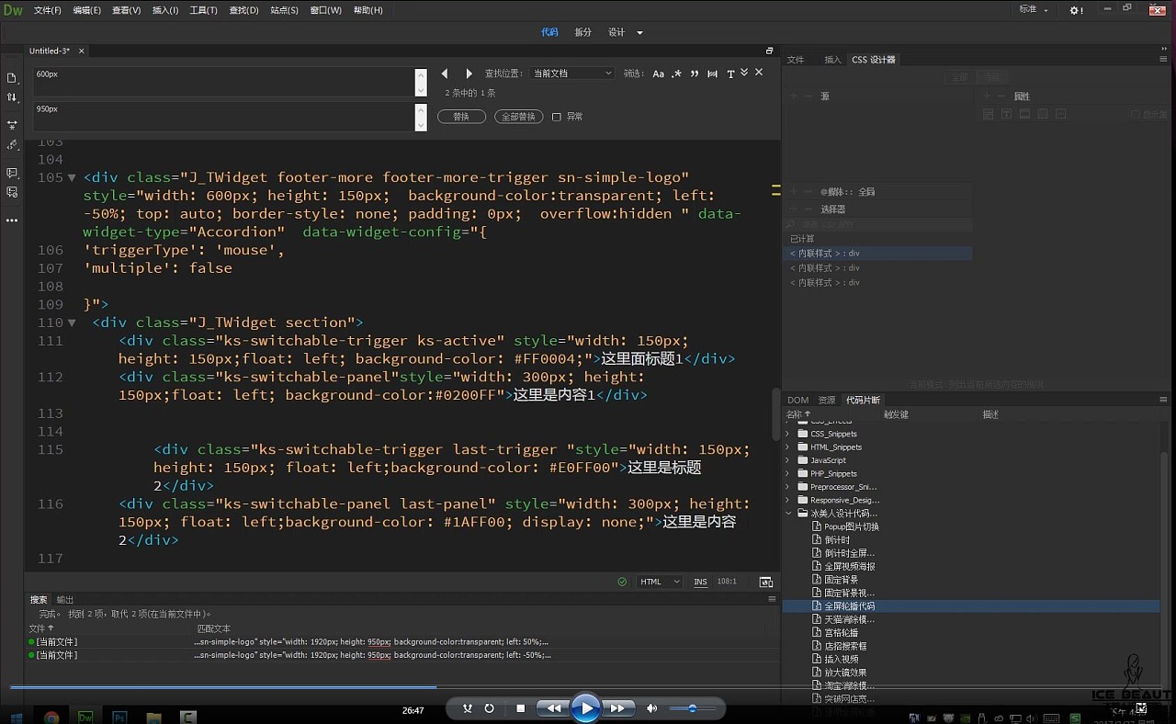Screen dimensions: 1176x724
Task: Toggle the text-only (T) search filter
Action: pos(730,74)
